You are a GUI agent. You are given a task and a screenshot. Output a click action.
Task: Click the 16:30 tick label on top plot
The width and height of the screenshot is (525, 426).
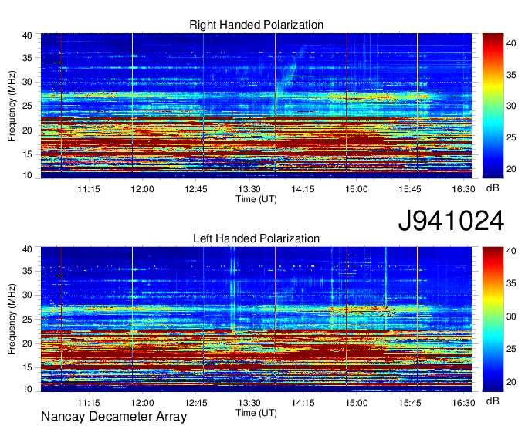point(463,189)
